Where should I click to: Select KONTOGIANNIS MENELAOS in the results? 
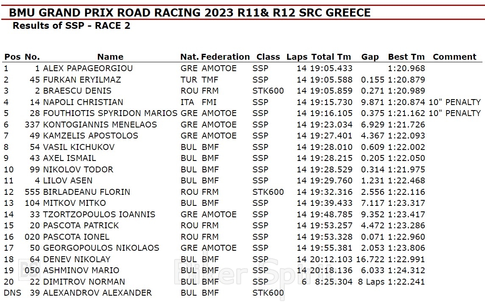click(x=100, y=125)
